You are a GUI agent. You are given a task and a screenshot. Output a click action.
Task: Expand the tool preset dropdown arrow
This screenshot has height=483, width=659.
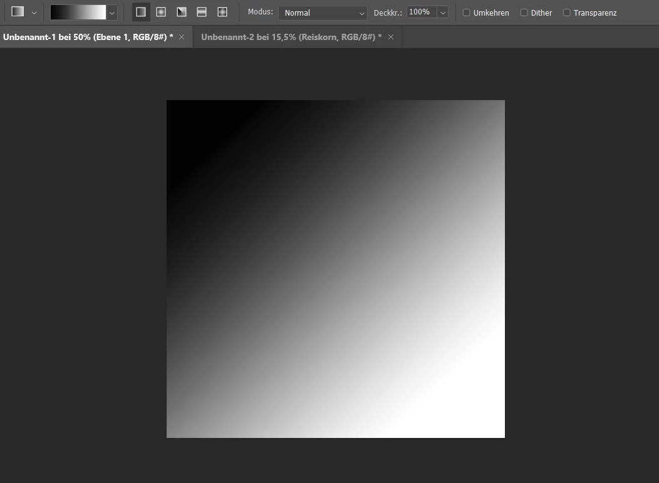tap(34, 13)
